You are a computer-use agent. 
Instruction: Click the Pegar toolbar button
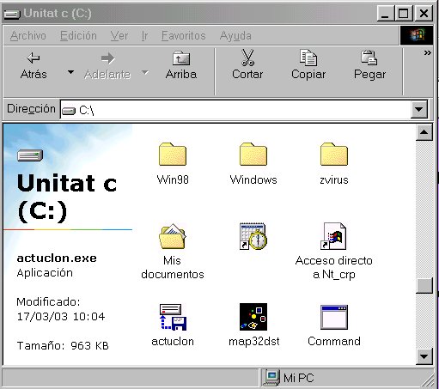pyautogui.click(x=369, y=64)
